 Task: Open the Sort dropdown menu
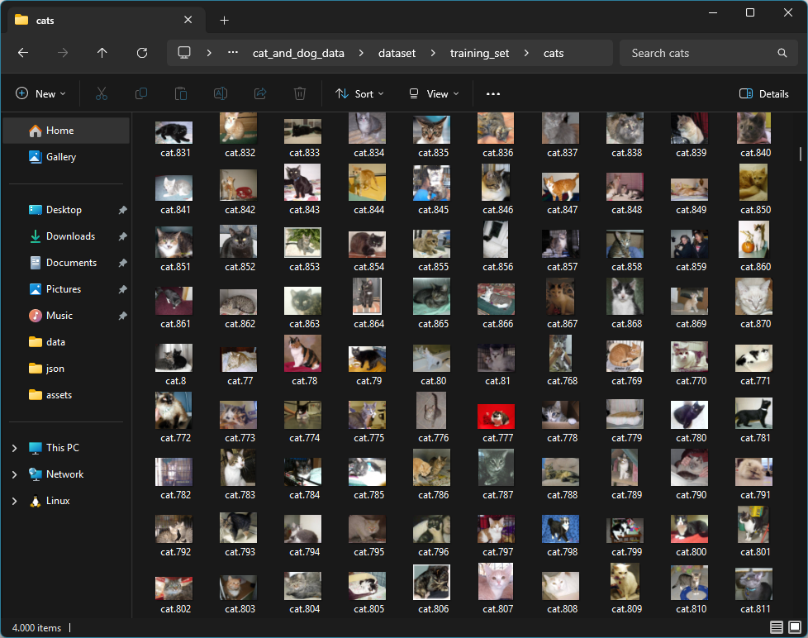(360, 94)
